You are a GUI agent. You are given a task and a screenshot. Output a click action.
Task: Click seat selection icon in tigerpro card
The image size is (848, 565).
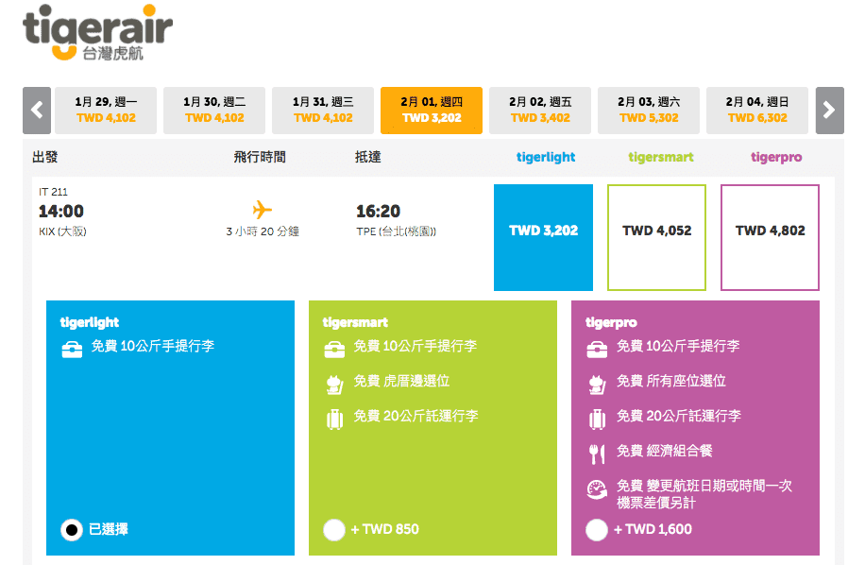597,385
